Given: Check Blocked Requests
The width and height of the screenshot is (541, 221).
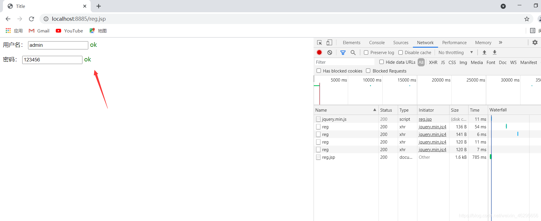Looking at the screenshot, I should (x=368, y=71).
